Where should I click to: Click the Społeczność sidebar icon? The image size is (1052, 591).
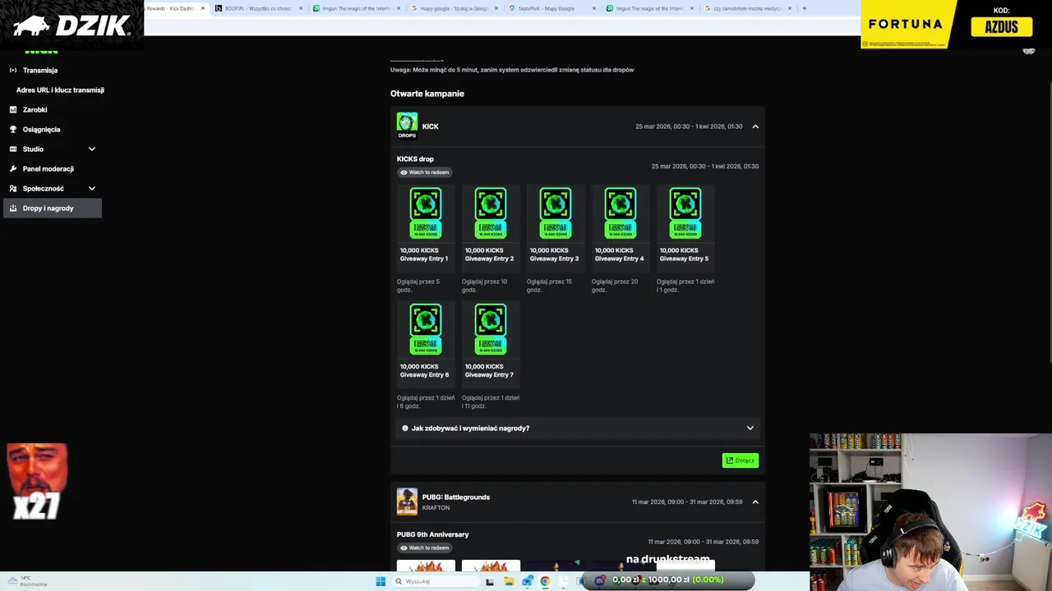13,188
